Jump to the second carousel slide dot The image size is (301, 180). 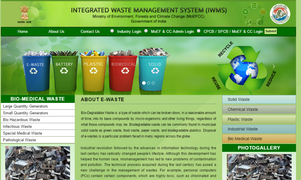click(149, 83)
